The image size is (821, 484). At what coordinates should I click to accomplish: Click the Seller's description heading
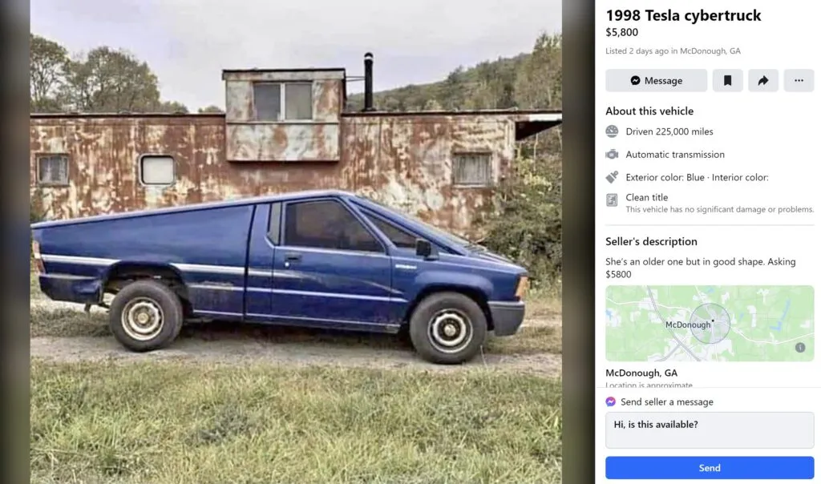tap(651, 242)
